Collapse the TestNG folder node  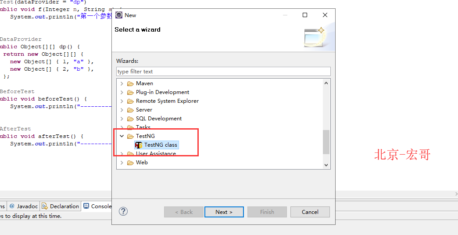[x=122, y=136]
